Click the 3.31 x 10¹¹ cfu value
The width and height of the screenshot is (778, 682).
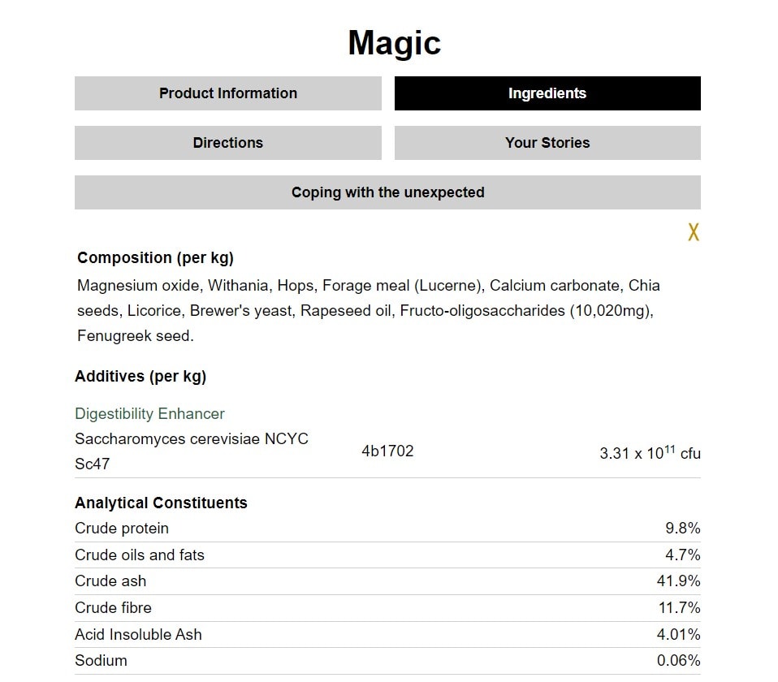point(650,453)
